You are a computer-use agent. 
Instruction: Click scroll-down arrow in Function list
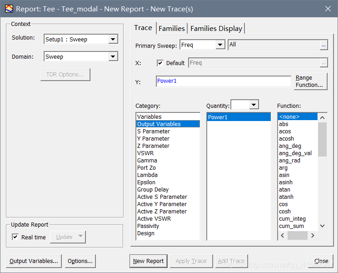[322, 226]
